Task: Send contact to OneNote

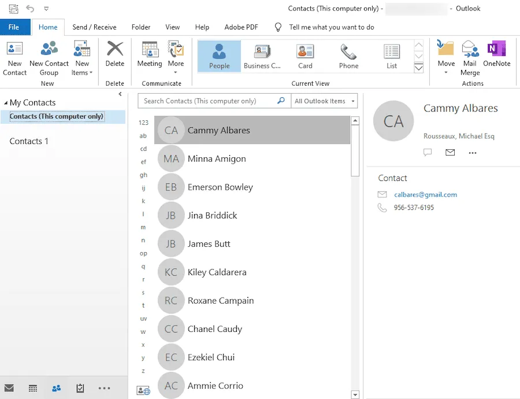Action: (x=496, y=55)
